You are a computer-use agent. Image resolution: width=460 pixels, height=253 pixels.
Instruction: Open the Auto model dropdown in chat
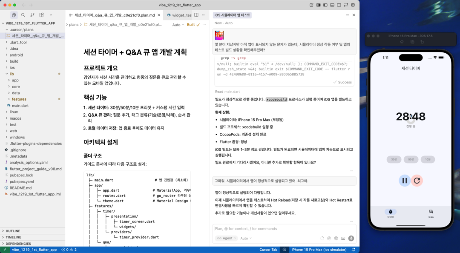245,238
